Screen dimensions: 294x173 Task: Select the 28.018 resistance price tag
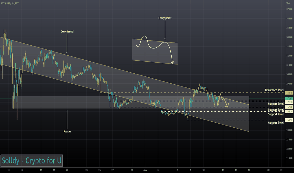point(289,93)
